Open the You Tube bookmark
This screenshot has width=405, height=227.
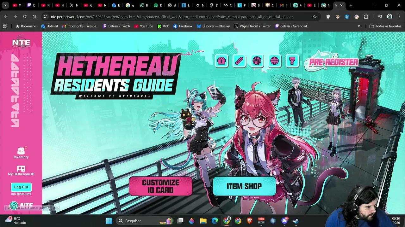(144, 26)
